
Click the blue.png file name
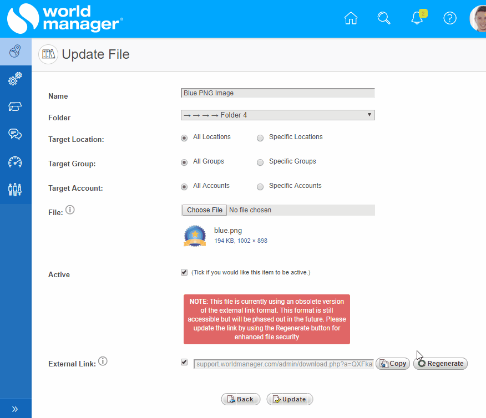pyautogui.click(x=228, y=231)
